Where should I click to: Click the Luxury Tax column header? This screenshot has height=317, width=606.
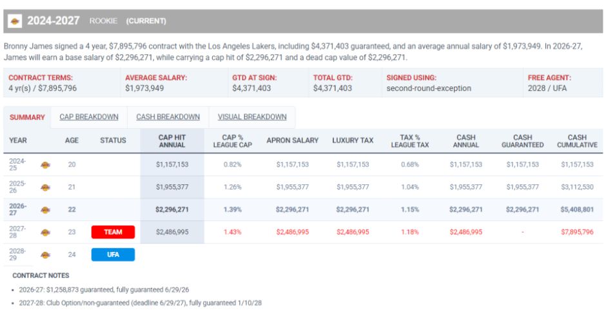(x=353, y=140)
